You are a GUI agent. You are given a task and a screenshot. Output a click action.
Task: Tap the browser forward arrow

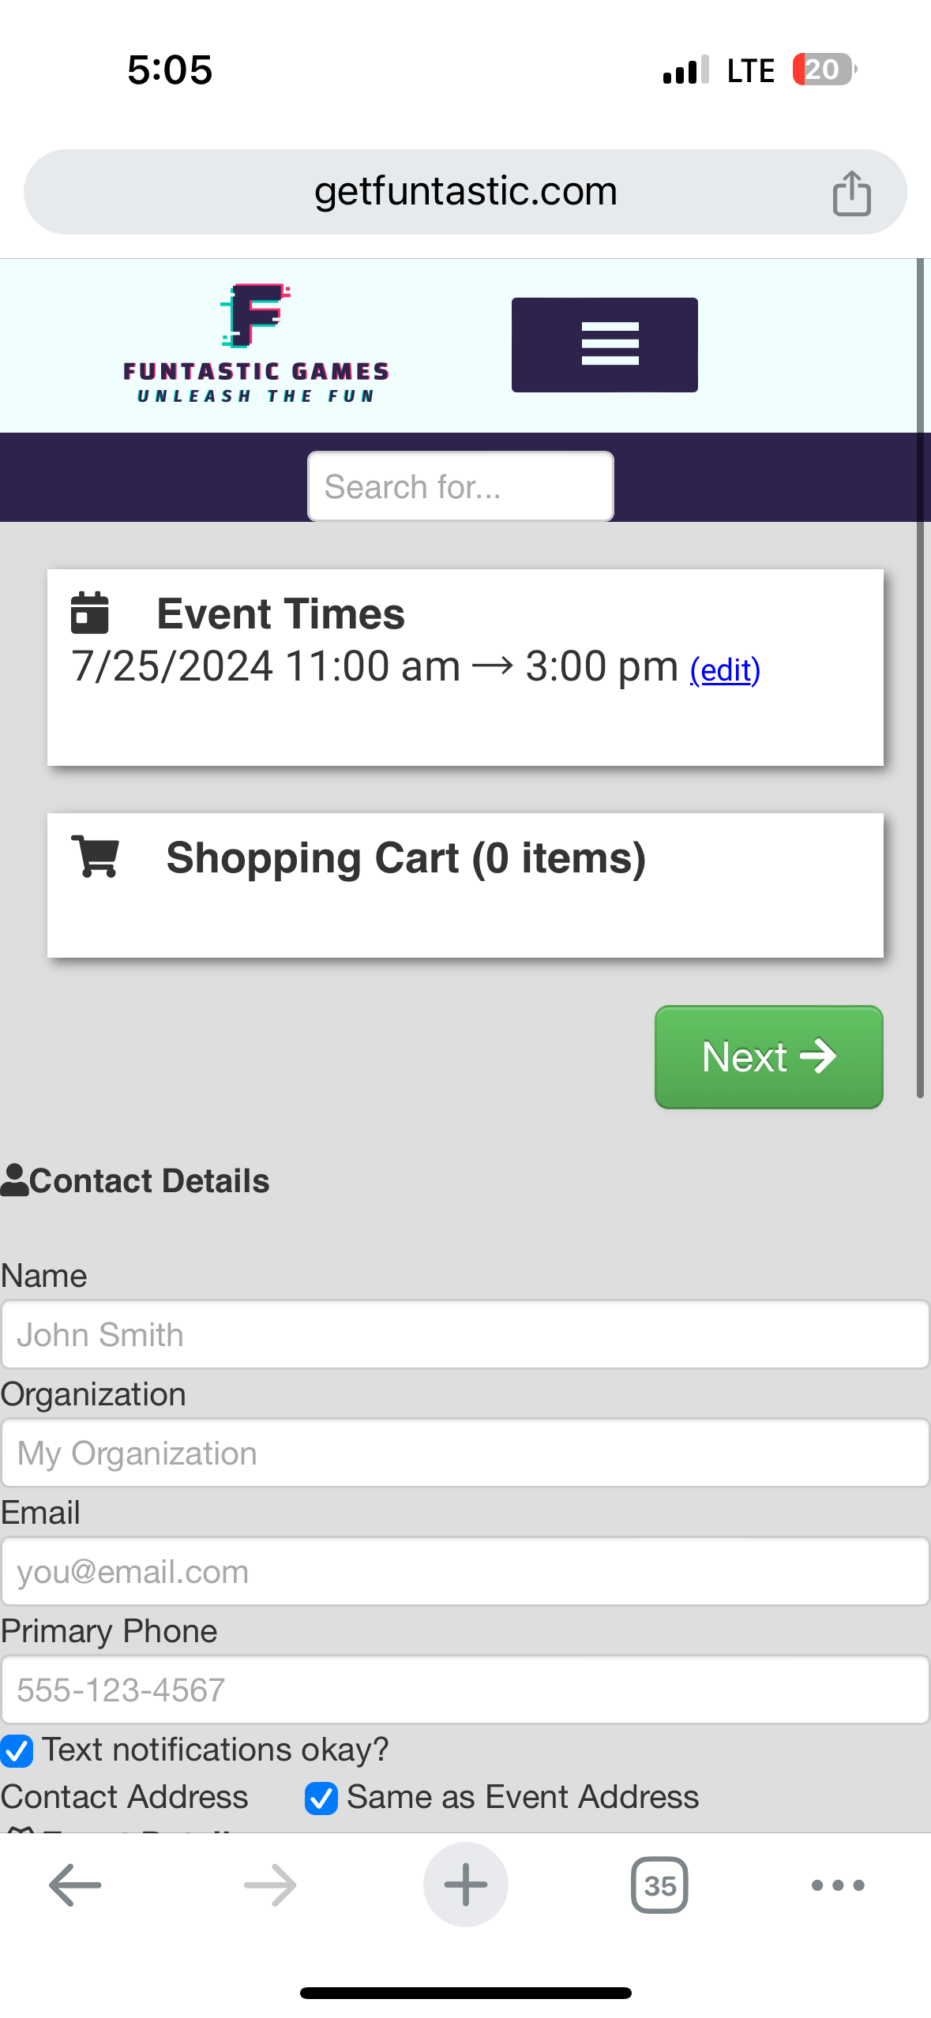270,1885
